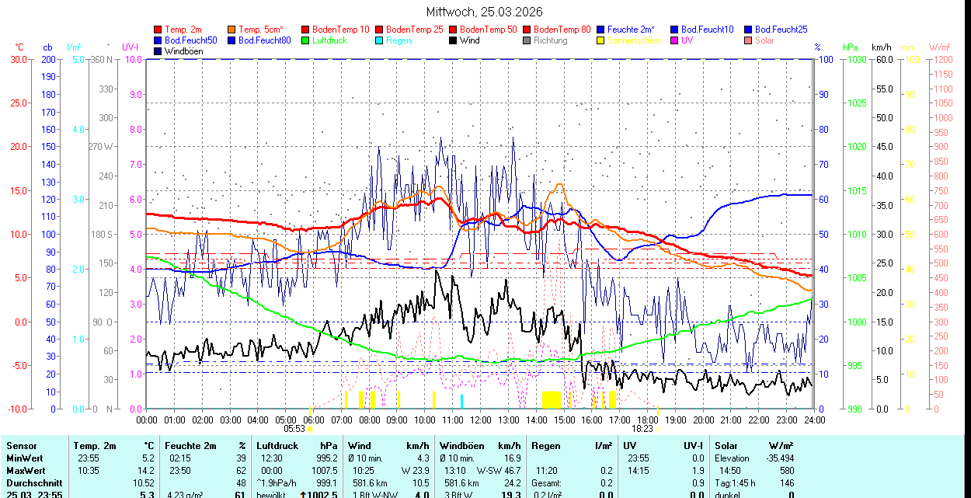Click the sunrise marker at 05:53
Image resolution: width=971 pixels, height=498 pixels.
pyautogui.click(x=310, y=428)
